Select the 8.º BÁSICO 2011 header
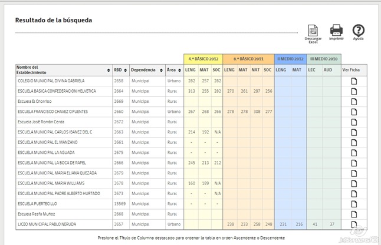Image resolution: width=381 pixels, height=245 pixels. [248, 59]
